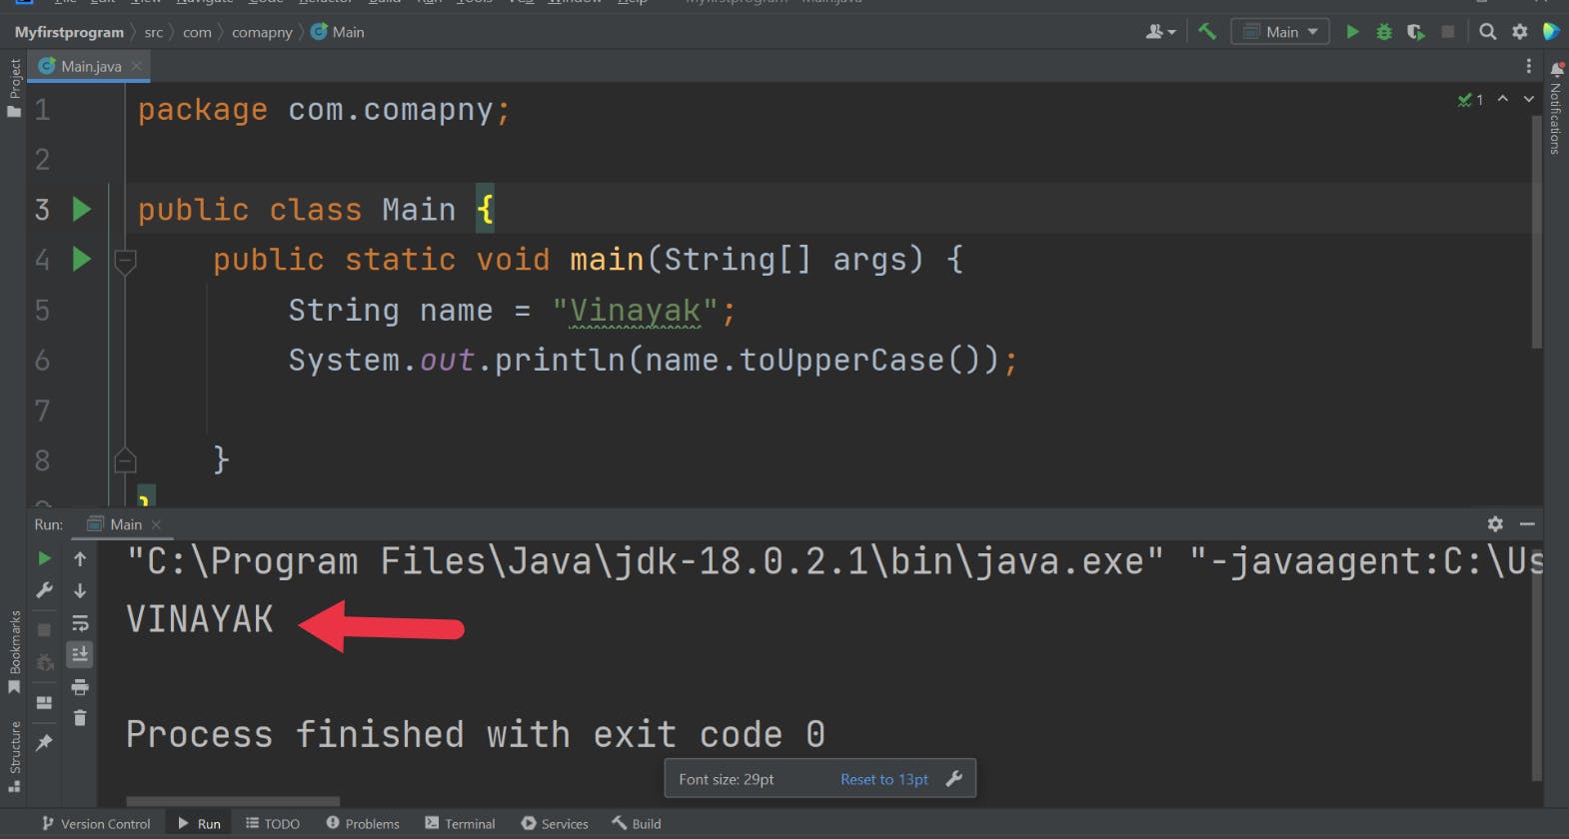This screenshot has width=1569, height=839.
Task: Open the editor tabs three-dot menu
Action: pyautogui.click(x=1528, y=66)
